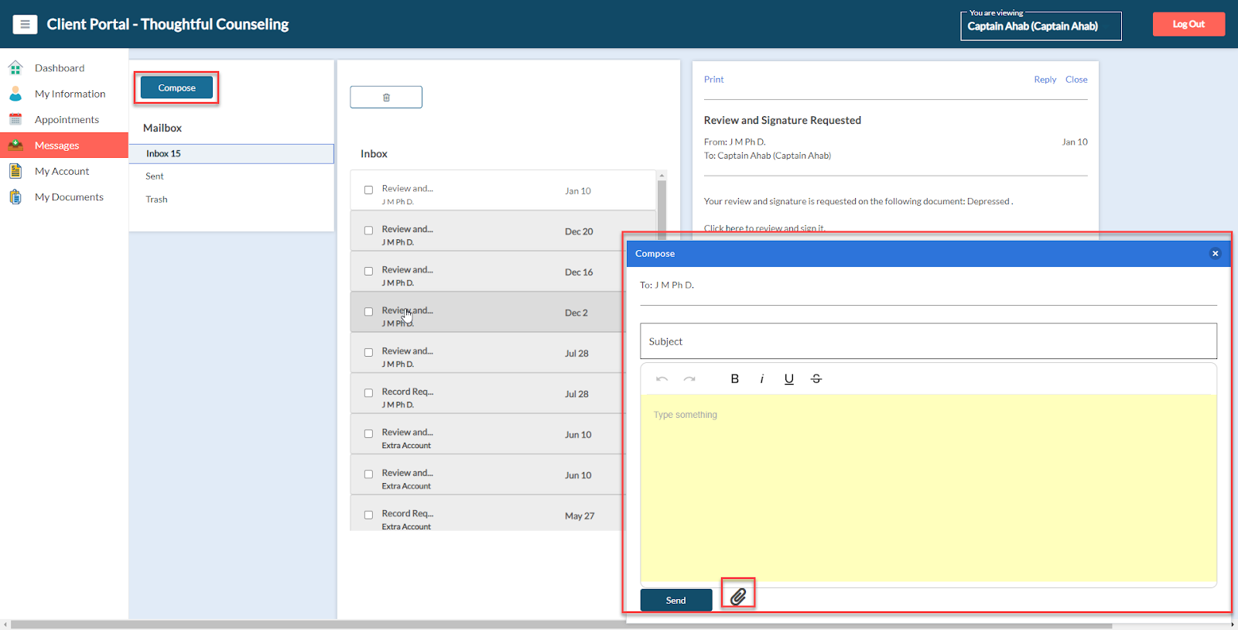Screen dimensions: 1238x630
Task: Toggle underline formatting
Action: 788,378
